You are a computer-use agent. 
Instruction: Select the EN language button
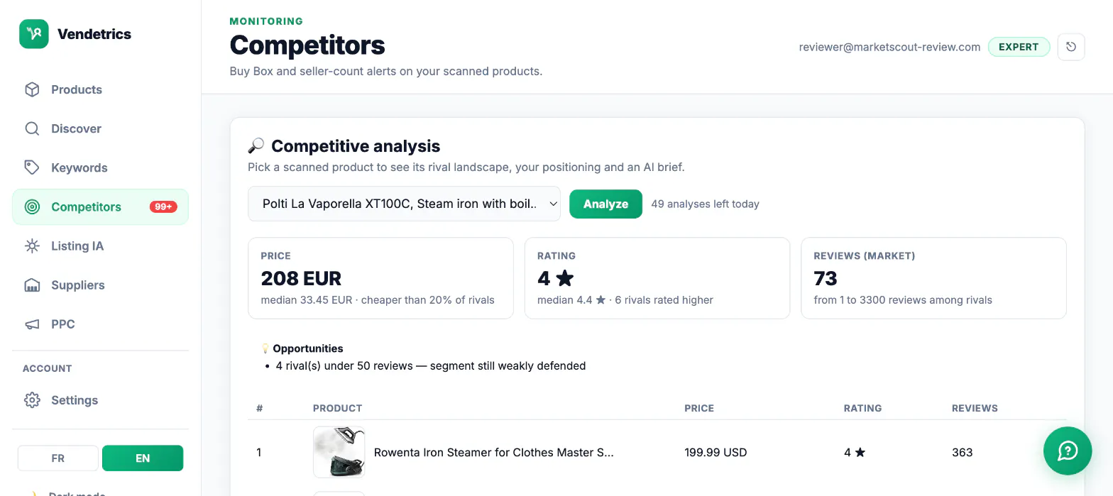(x=143, y=458)
